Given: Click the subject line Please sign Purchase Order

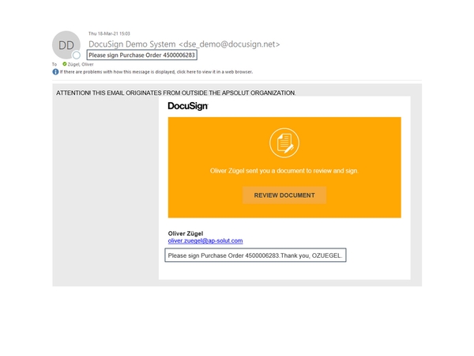Looking at the screenshot, I should pos(141,55).
